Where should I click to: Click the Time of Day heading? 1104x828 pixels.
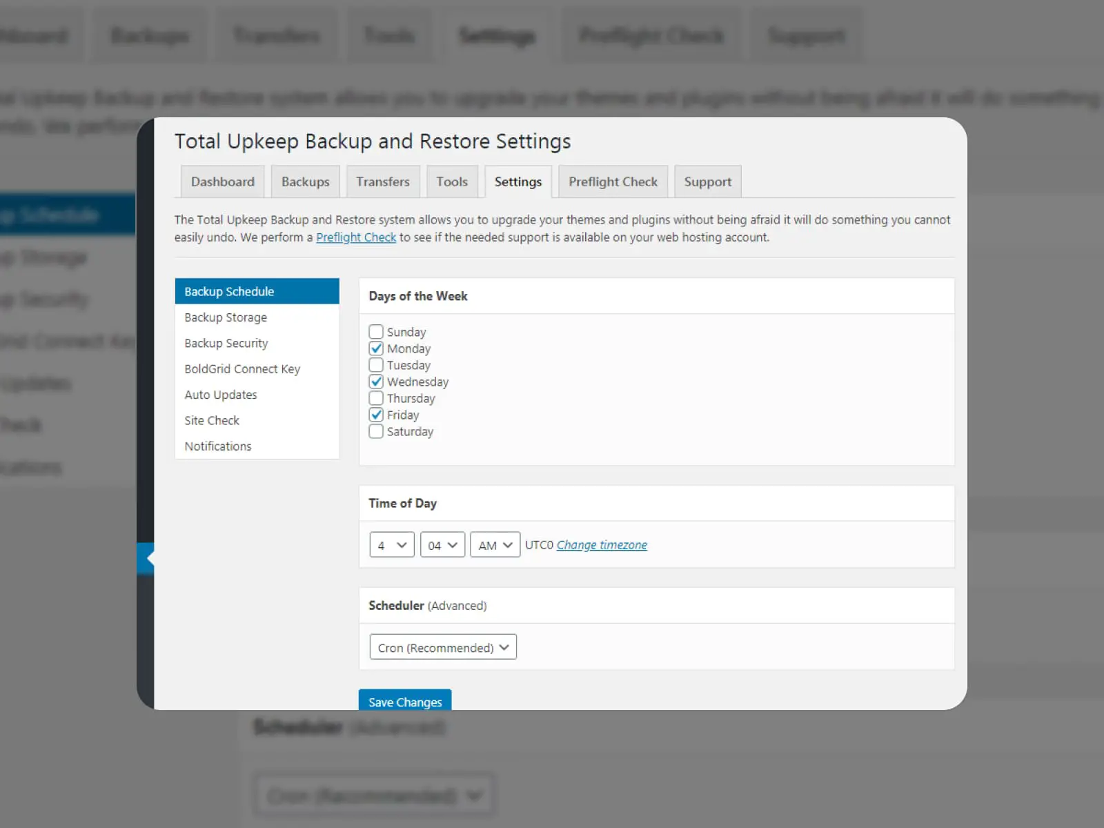[402, 503]
